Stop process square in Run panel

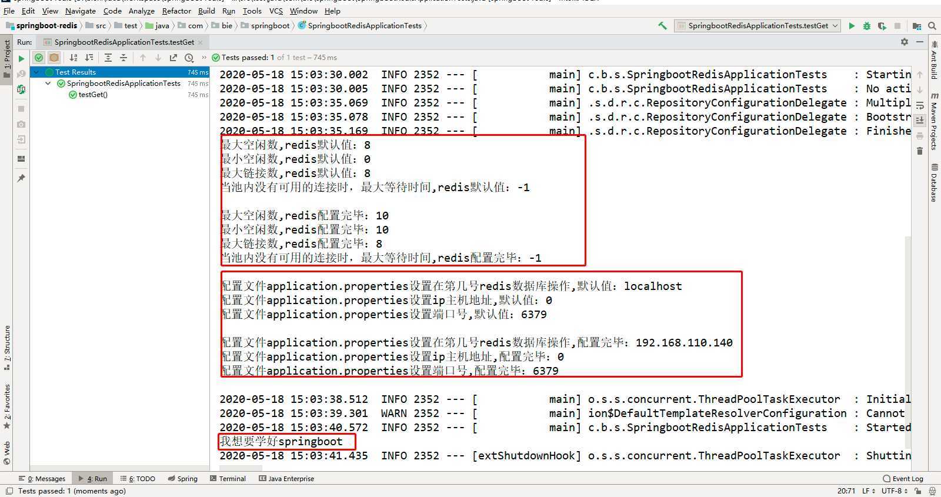(x=21, y=109)
